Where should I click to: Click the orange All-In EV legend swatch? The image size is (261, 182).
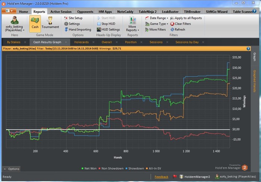point(147,169)
